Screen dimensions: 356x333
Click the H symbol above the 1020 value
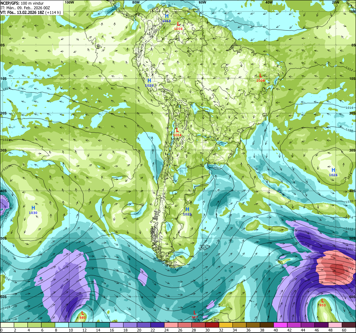point(149,81)
